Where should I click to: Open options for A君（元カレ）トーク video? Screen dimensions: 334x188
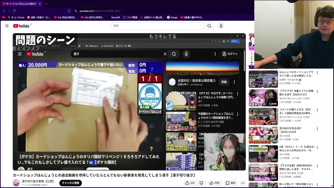(317, 148)
